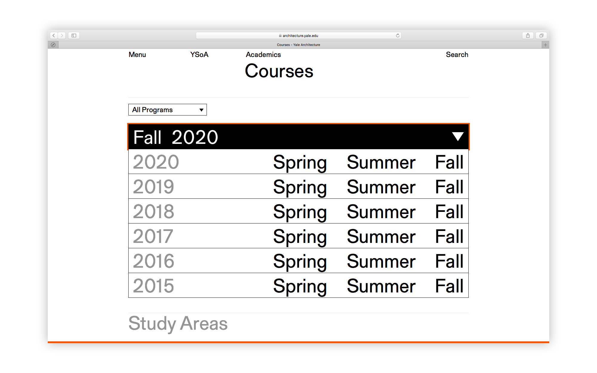Open the Menu navigation item

coord(137,55)
